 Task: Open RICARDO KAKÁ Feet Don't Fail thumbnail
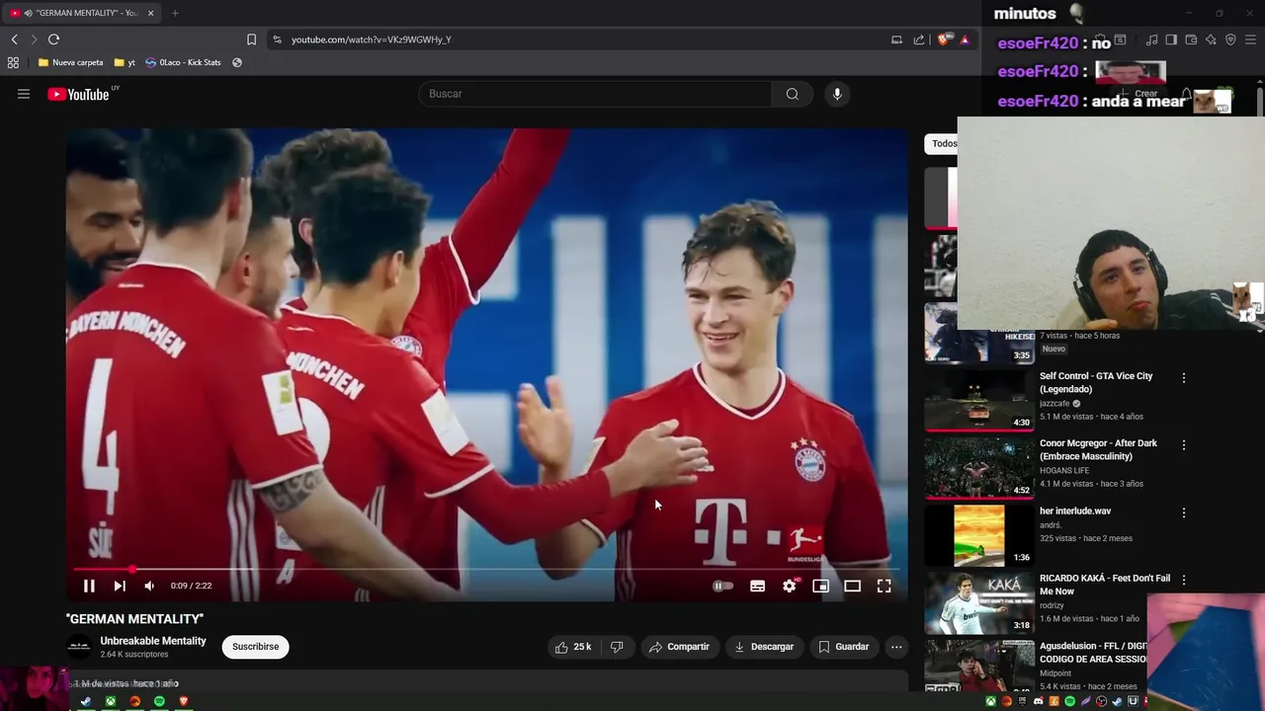978,602
